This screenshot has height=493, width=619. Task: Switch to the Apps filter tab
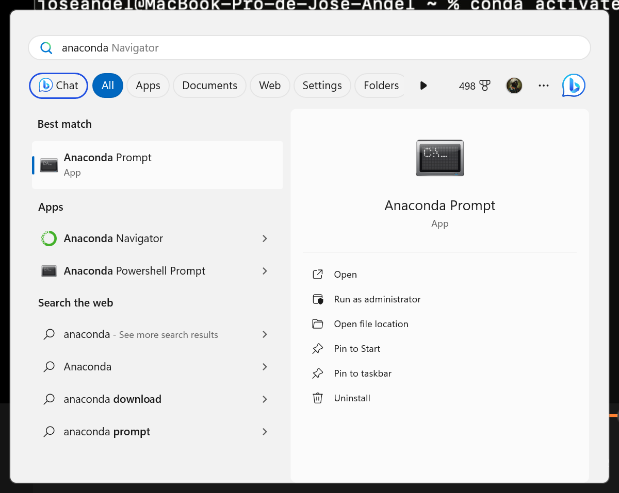point(148,86)
